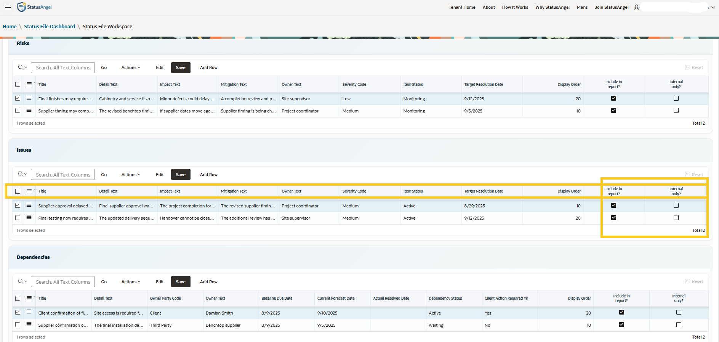The height and width of the screenshot is (342, 719).
Task: Open row actions for Client confirmation dependency
Action: click(29, 312)
